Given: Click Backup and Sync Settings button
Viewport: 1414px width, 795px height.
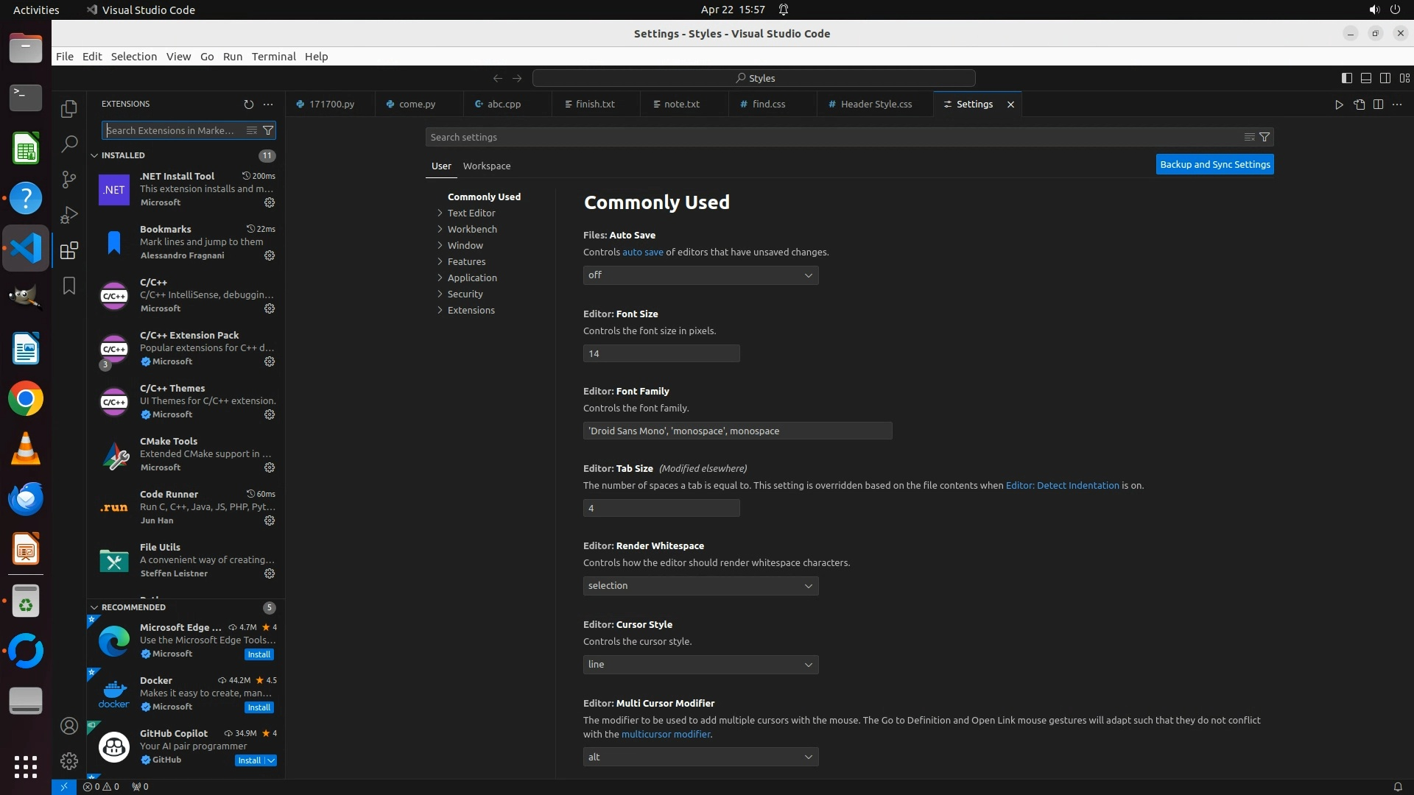Looking at the screenshot, I should pyautogui.click(x=1214, y=165).
